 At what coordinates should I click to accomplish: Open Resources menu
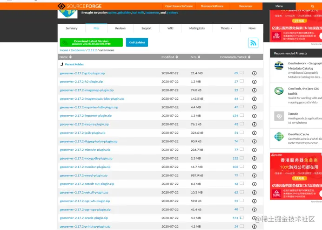245,6
